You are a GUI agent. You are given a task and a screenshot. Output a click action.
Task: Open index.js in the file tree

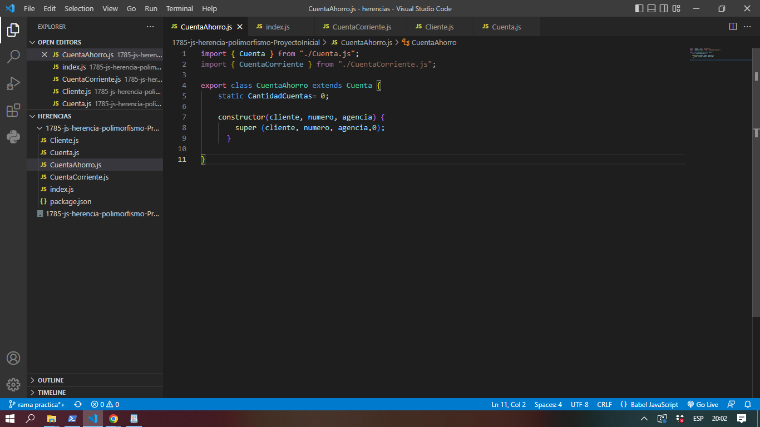95,189
